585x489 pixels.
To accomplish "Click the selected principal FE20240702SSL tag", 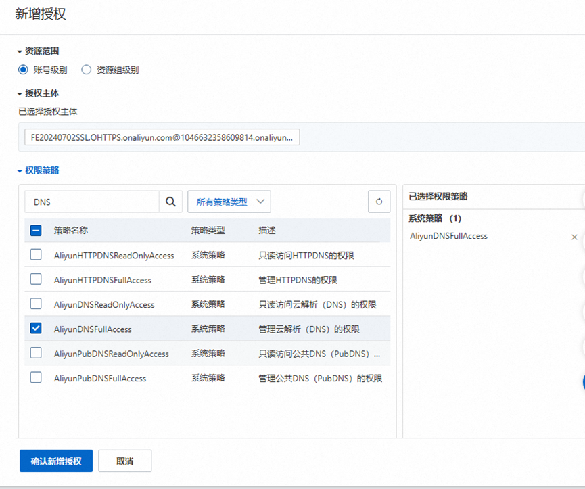I will [162, 137].
